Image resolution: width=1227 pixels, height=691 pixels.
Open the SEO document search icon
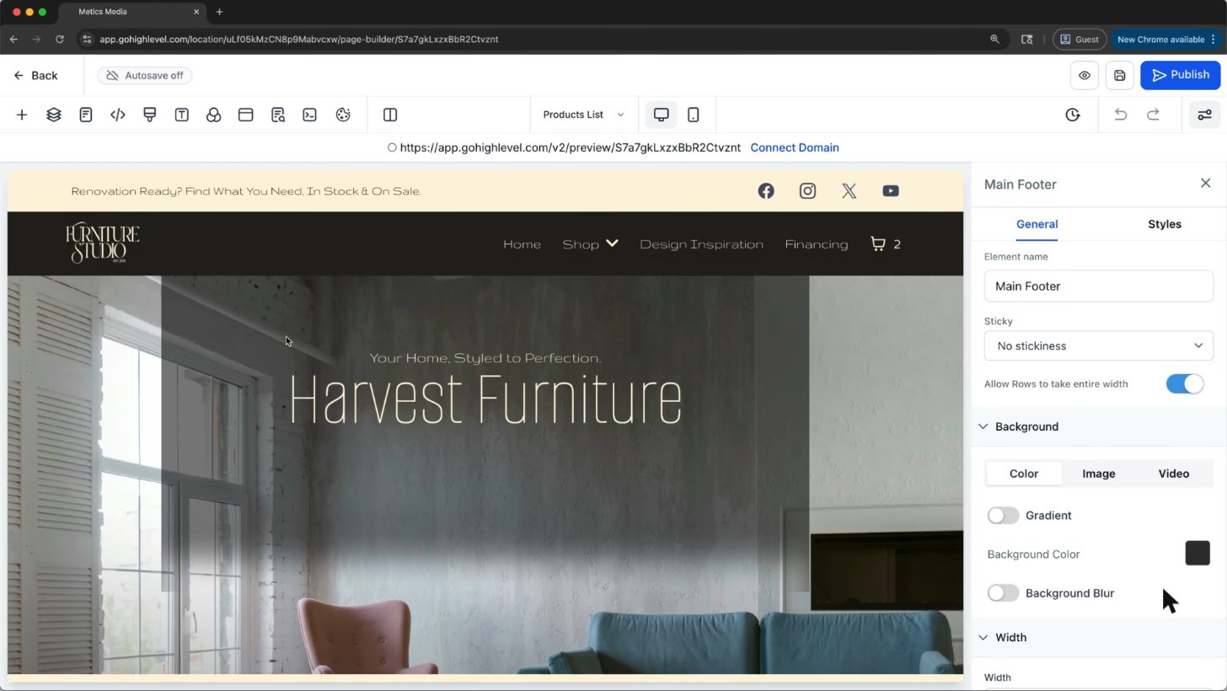pyautogui.click(x=278, y=115)
